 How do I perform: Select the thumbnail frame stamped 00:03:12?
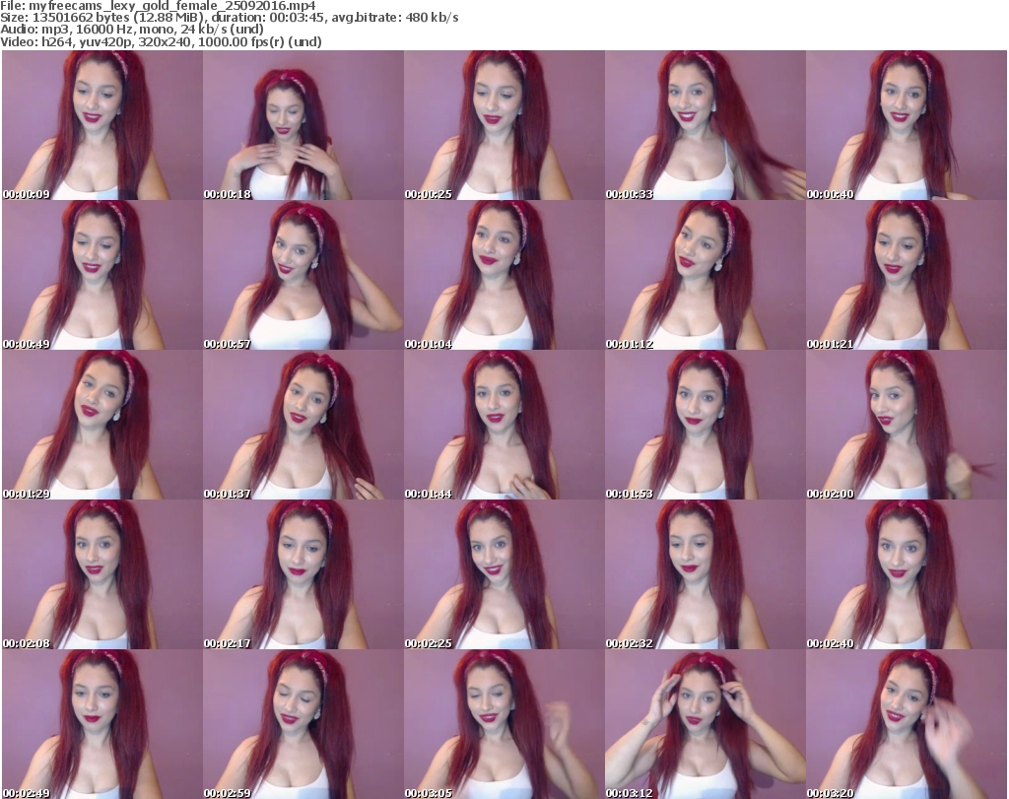706,724
